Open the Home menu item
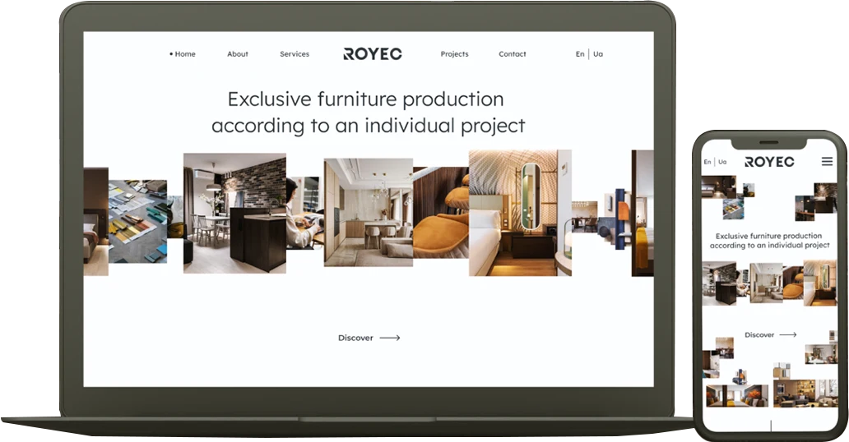 (x=184, y=54)
